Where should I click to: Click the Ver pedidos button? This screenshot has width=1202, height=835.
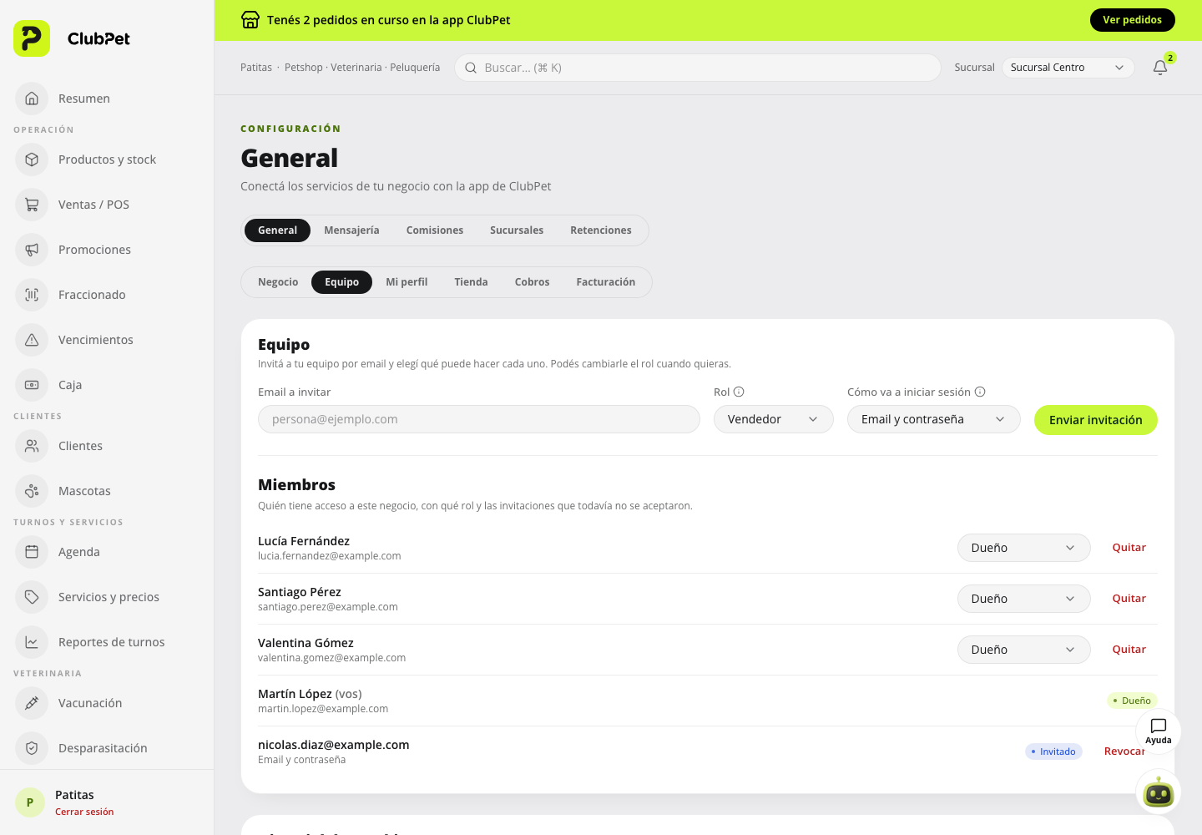point(1133,20)
